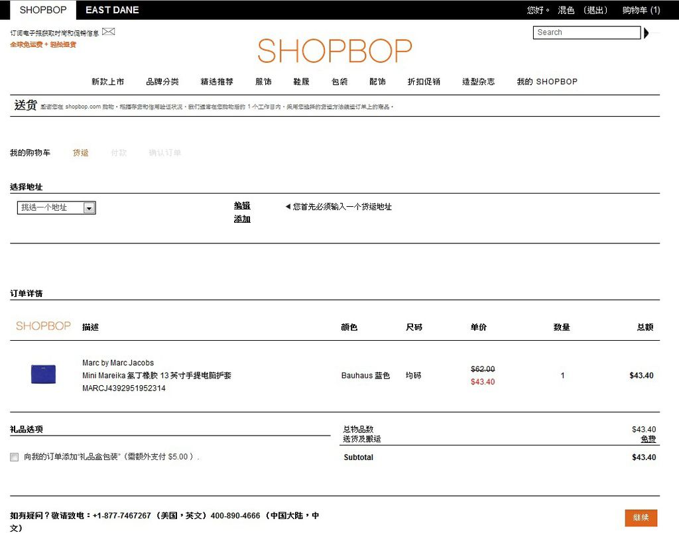Select the 确认订单 checkout step
The height and width of the screenshot is (533, 679).
(164, 153)
